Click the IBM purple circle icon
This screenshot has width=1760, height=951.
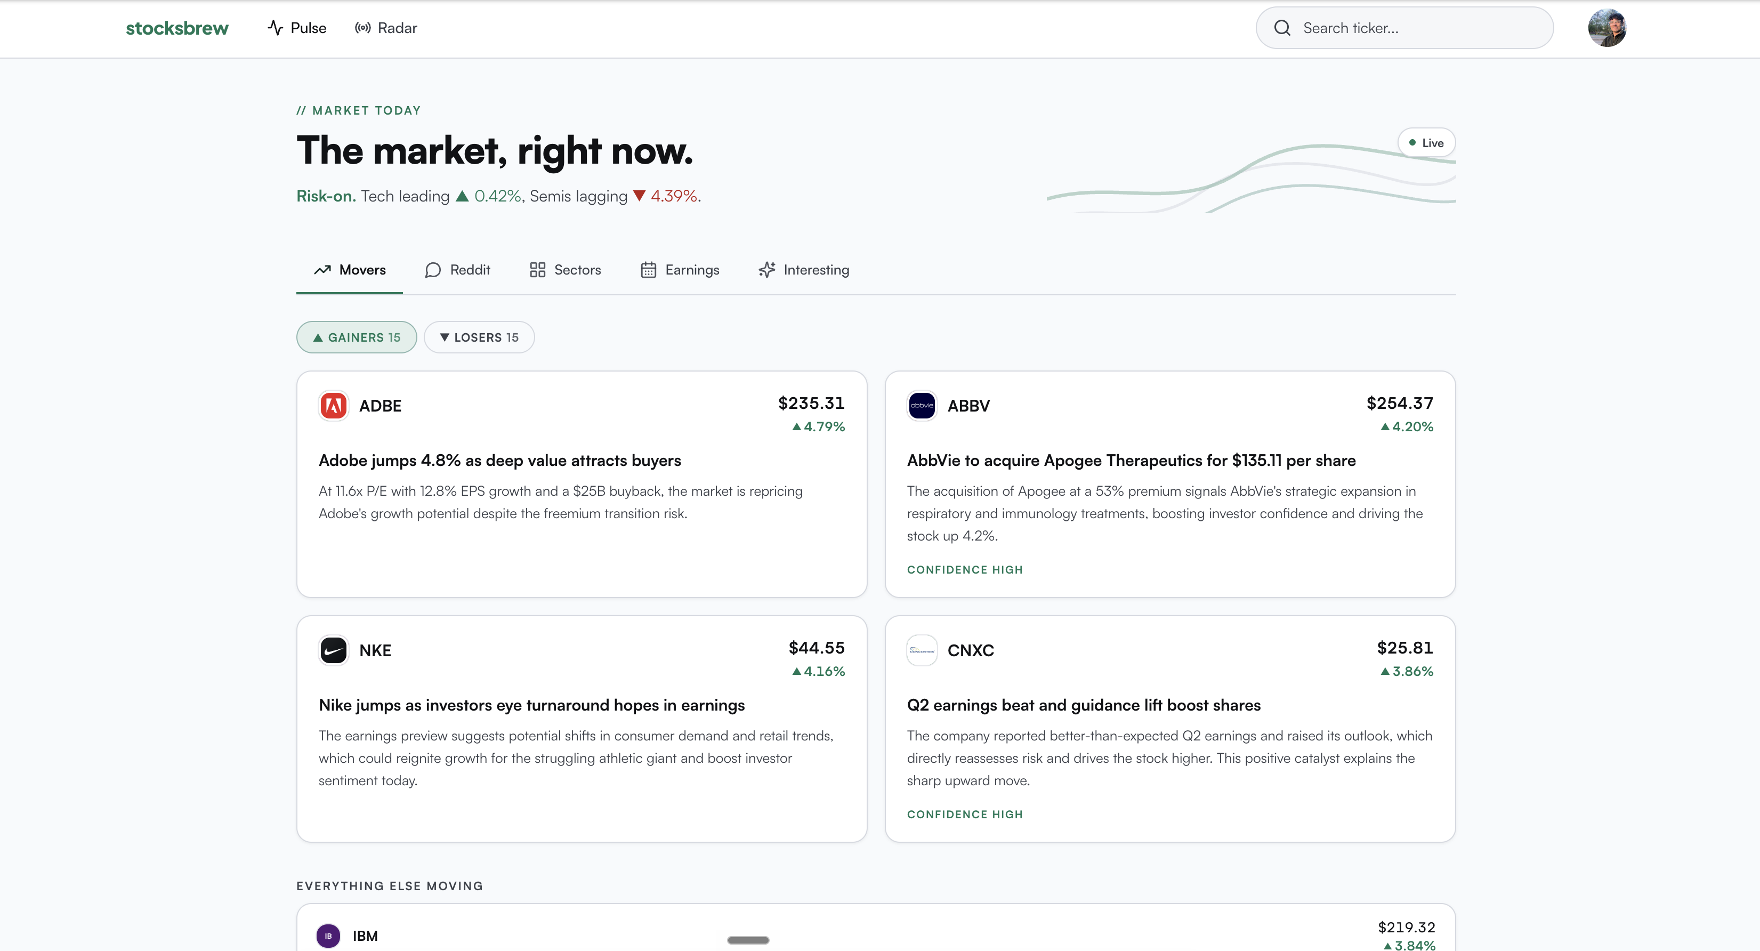click(328, 936)
